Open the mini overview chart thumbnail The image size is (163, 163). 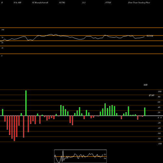[81, 156]
